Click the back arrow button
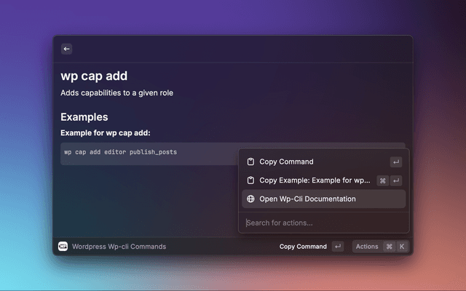466x291 pixels. (66, 49)
